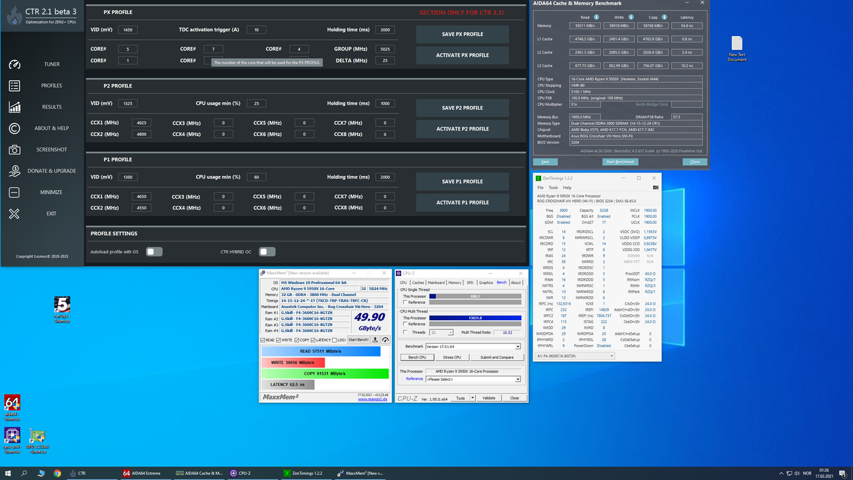Click Stress CPU button in CPU-Z

tap(452, 357)
